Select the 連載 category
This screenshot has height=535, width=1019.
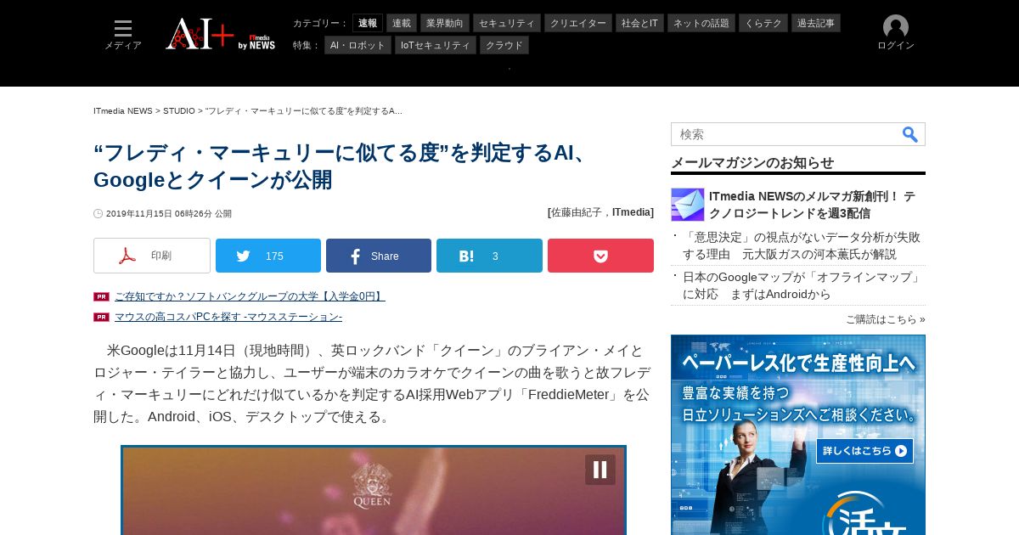402,23
